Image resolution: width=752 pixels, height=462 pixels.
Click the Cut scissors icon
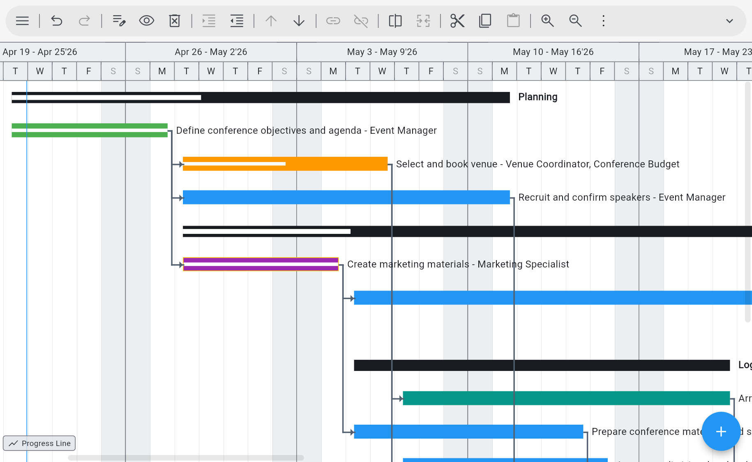point(457,21)
